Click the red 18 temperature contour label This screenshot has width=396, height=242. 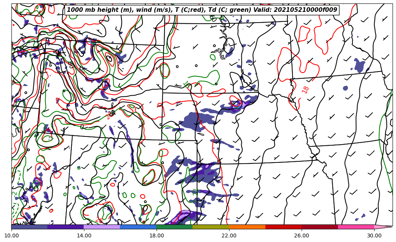click(x=305, y=90)
